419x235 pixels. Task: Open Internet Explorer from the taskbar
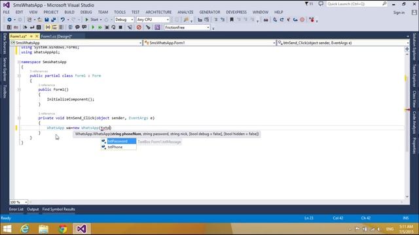pos(25,229)
